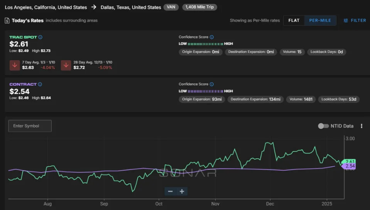The height and width of the screenshot is (210, 370).
Task: Open the CONTRACT info icon
Action: click(x=40, y=84)
